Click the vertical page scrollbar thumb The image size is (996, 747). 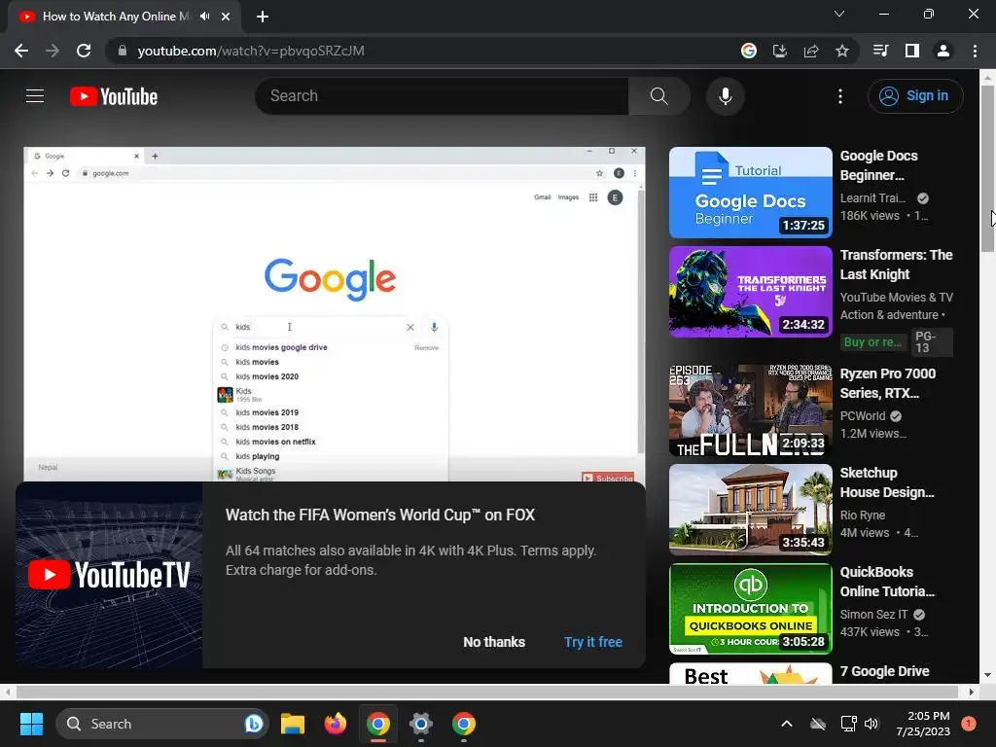click(987, 168)
